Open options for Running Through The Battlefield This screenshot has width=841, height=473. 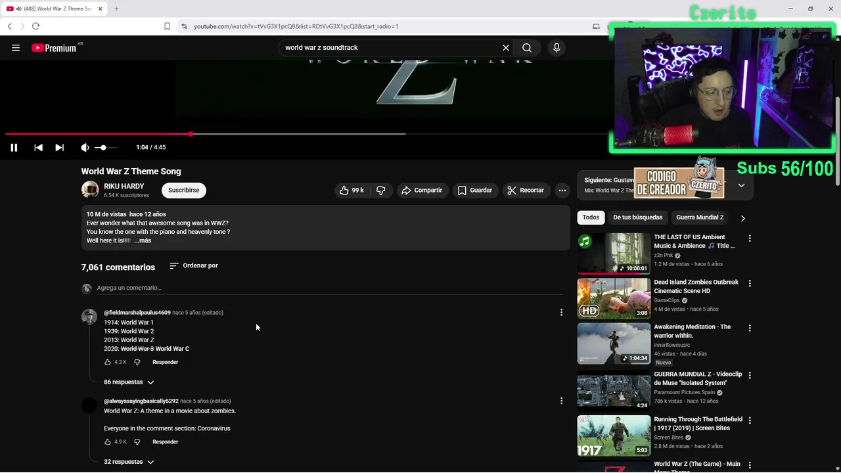[750, 420]
